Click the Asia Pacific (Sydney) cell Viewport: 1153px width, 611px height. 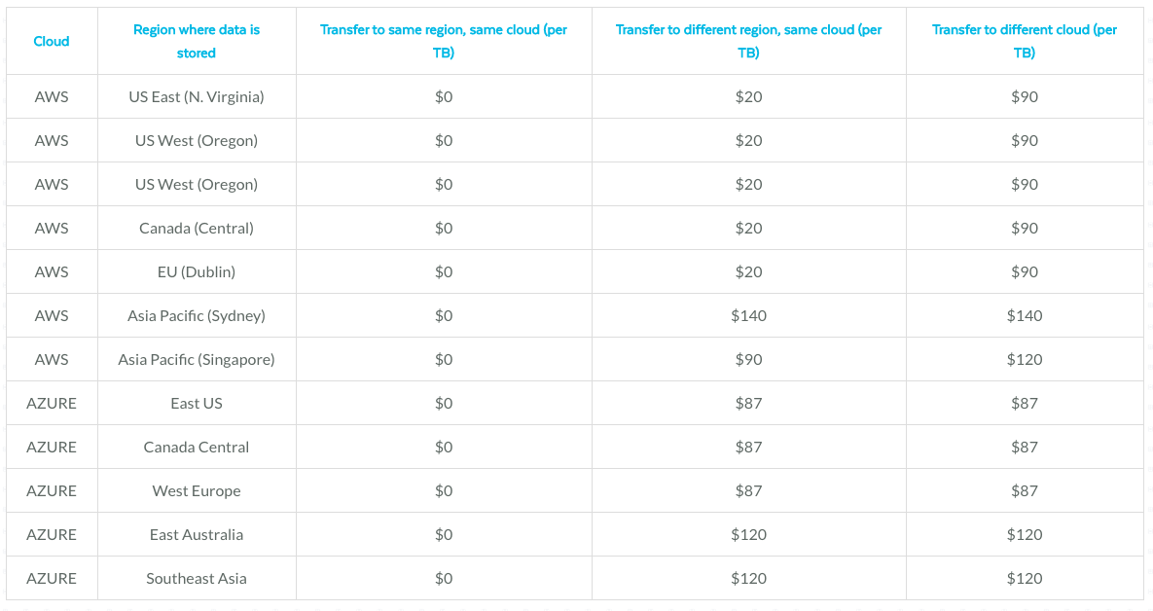point(197,315)
